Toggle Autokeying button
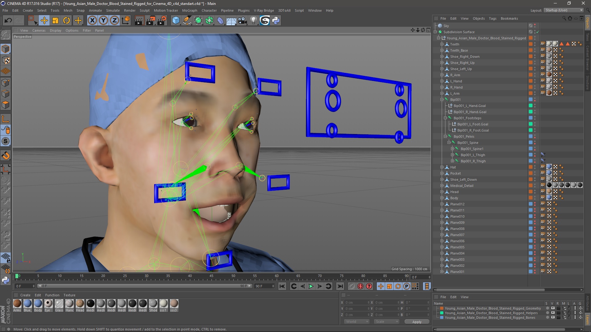Viewport: 591px width, 332px height. tap(360, 286)
